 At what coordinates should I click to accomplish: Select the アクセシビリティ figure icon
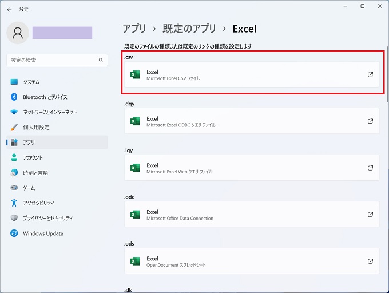click(14, 203)
